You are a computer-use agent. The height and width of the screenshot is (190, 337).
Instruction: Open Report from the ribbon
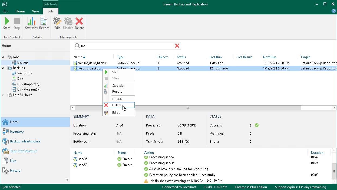click(x=44, y=24)
